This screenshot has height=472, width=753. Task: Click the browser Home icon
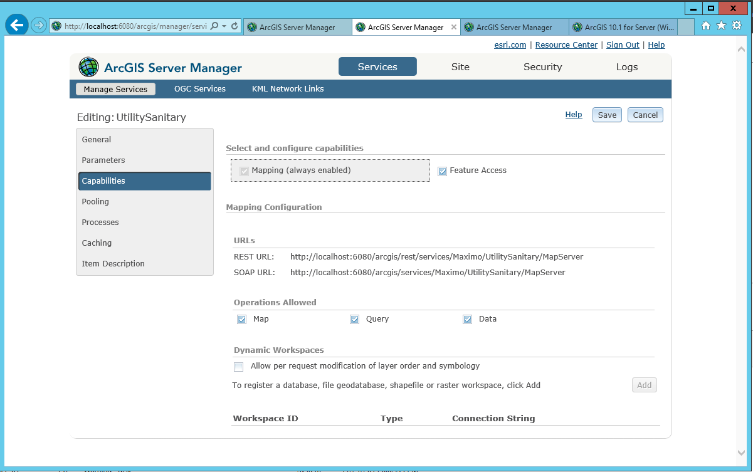[x=706, y=26]
